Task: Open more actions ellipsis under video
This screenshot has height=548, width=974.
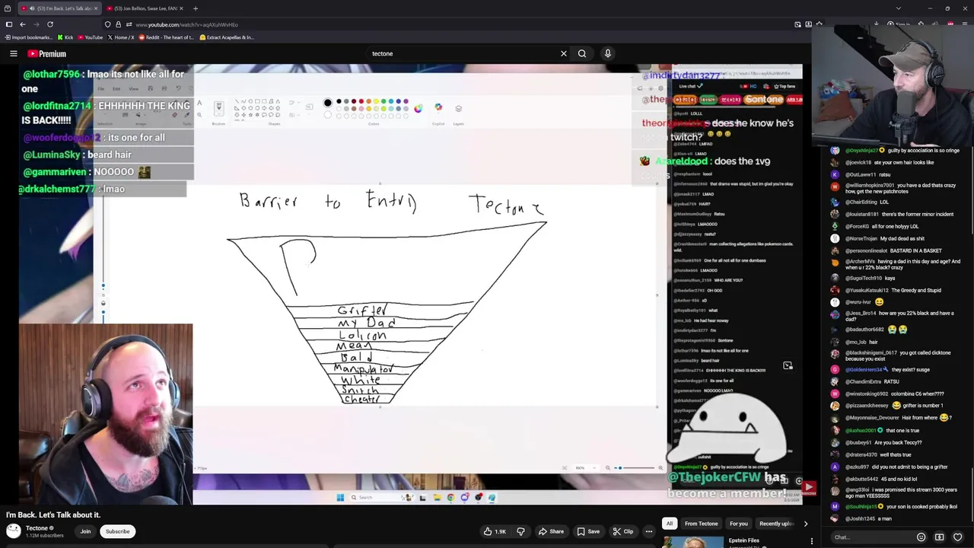Action: pyautogui.click(x=649, y=531)
